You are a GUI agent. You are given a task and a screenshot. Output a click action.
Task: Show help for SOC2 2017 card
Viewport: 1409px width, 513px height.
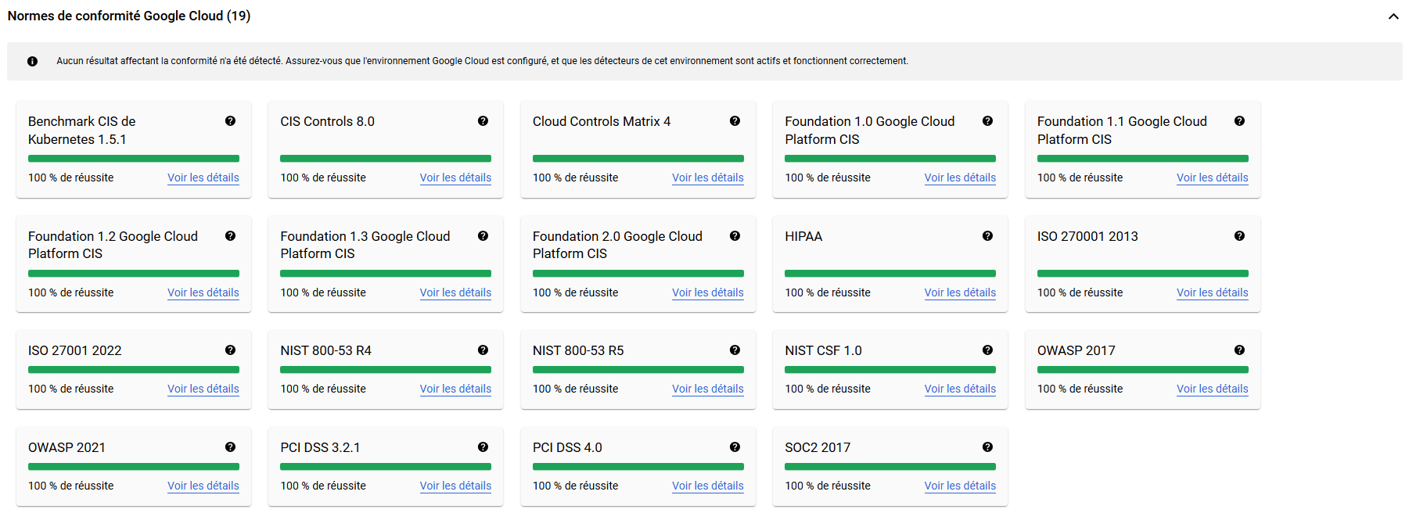(x=987, y=447)
